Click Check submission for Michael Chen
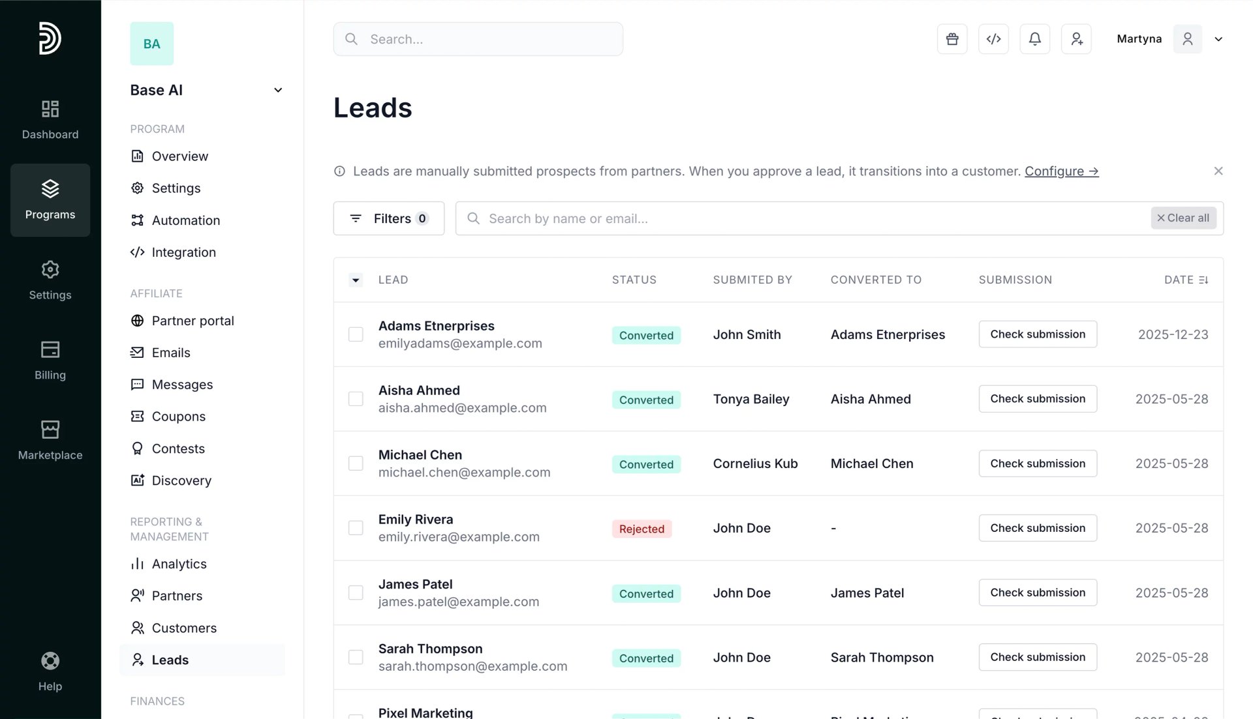The image size is (1253, 719). [x=1038, y=463]
